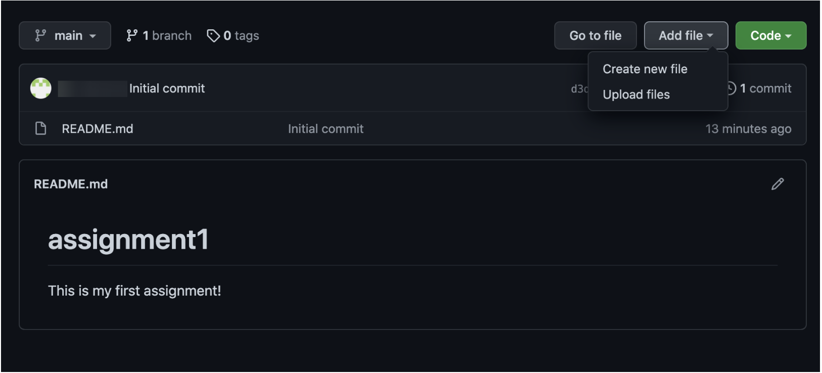Click the README.md heading of preview panel
Screen dimensions: 822x373
tap(71, 184)
